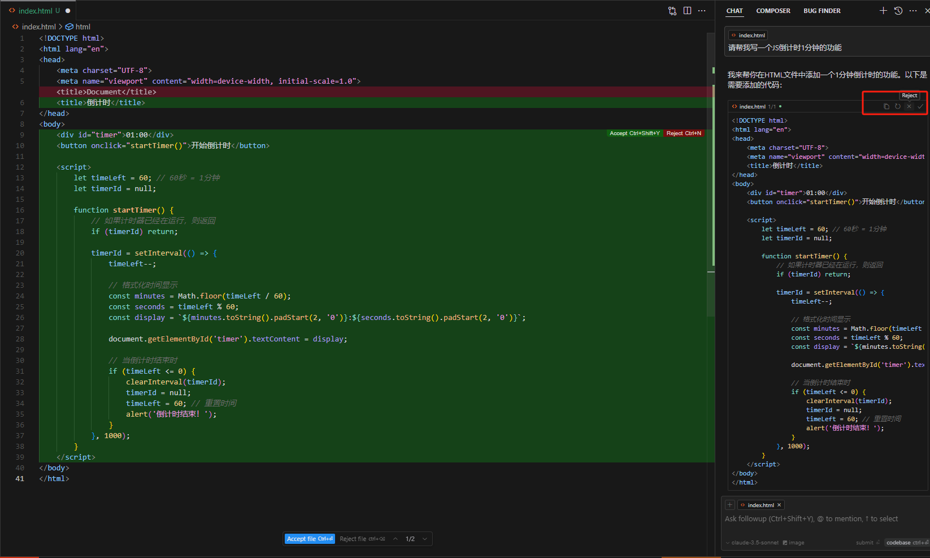Accept the inline change with Ctrl+Shift+Y button

(x=635, y=133)
